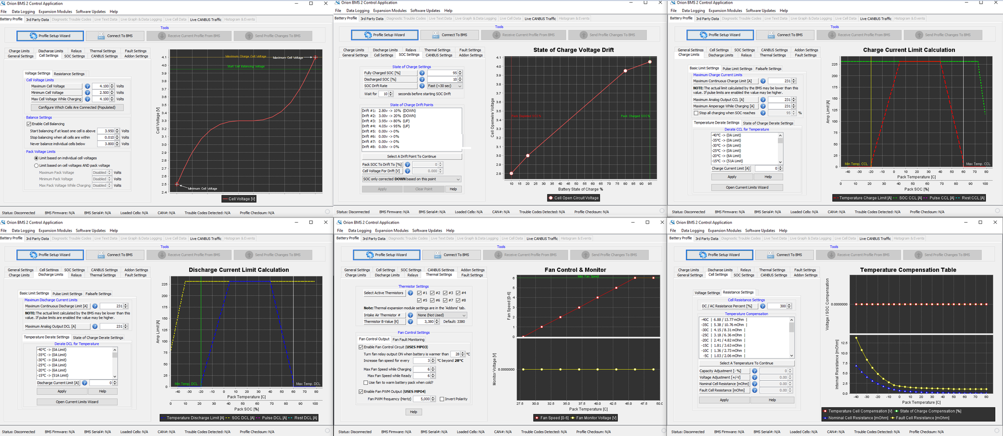1003x436 pixels.
Task: Open help icon beside Thermistor B-Value [K]
Action: (x=411, y=321)
